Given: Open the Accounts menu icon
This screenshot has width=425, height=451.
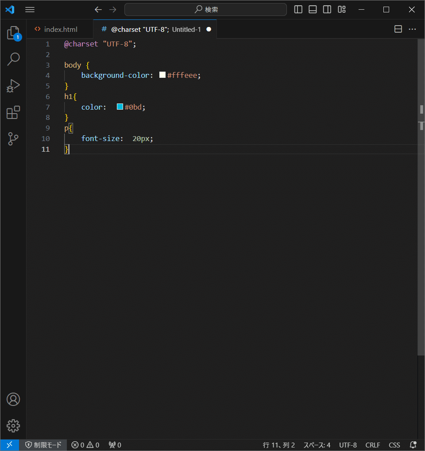Looking at the screenshot, I should (x=13, y=399).
